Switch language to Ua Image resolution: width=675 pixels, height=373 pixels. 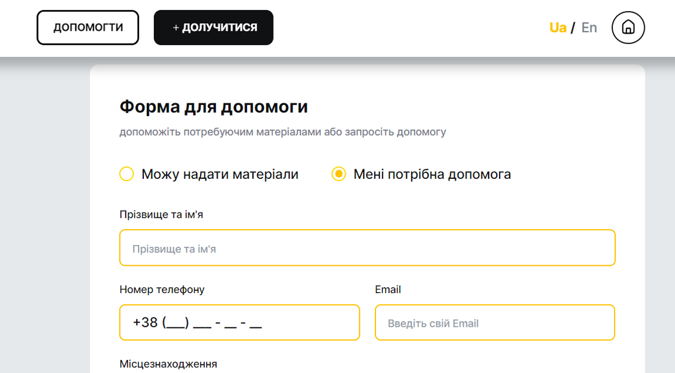[558, 28]
